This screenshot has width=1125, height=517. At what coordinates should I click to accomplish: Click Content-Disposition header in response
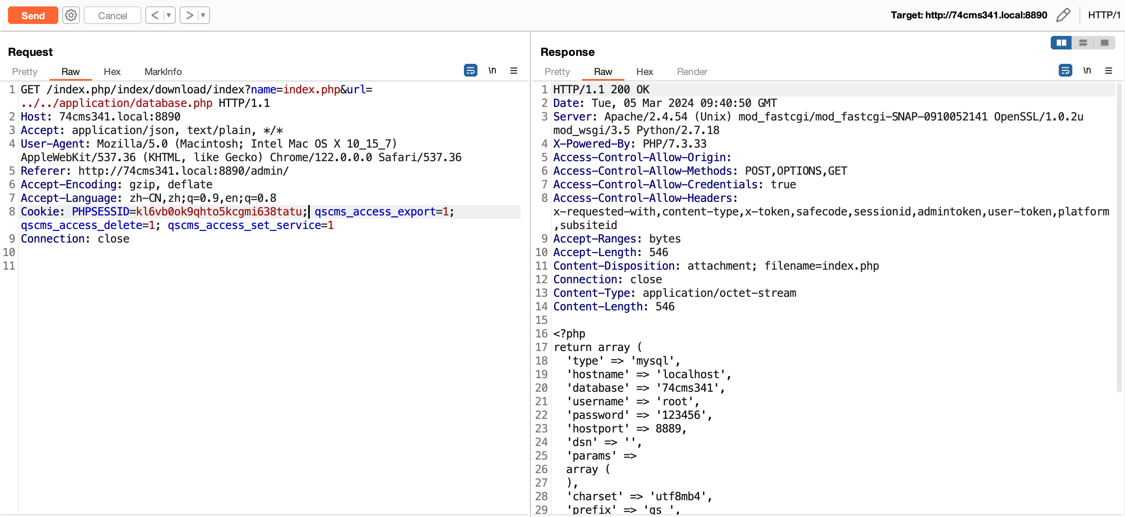point(716,266)
